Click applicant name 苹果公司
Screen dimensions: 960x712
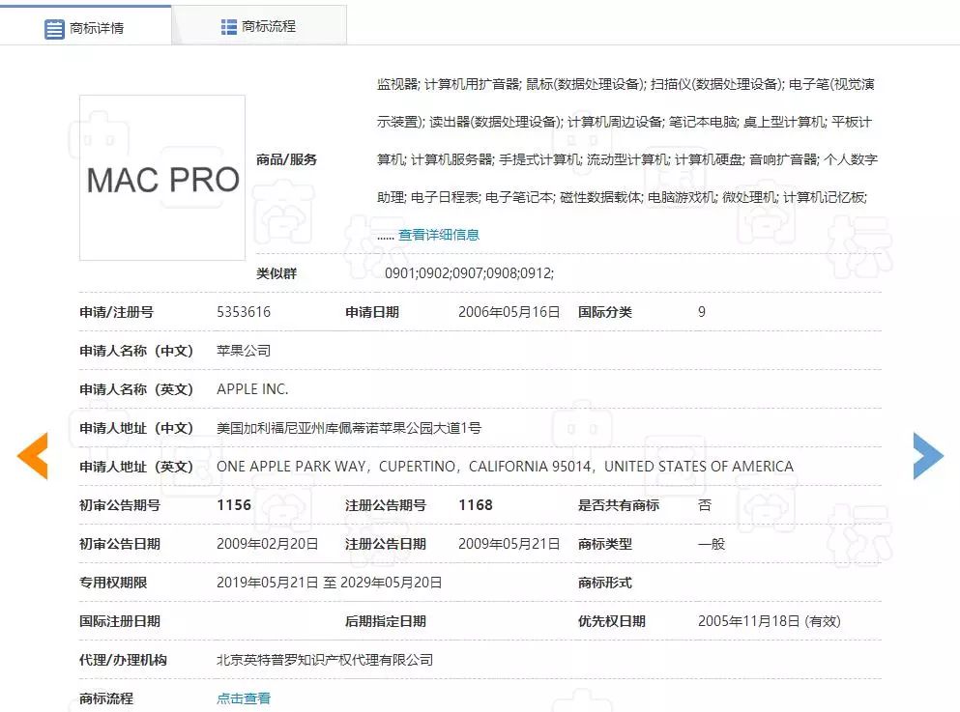(244, 351)
